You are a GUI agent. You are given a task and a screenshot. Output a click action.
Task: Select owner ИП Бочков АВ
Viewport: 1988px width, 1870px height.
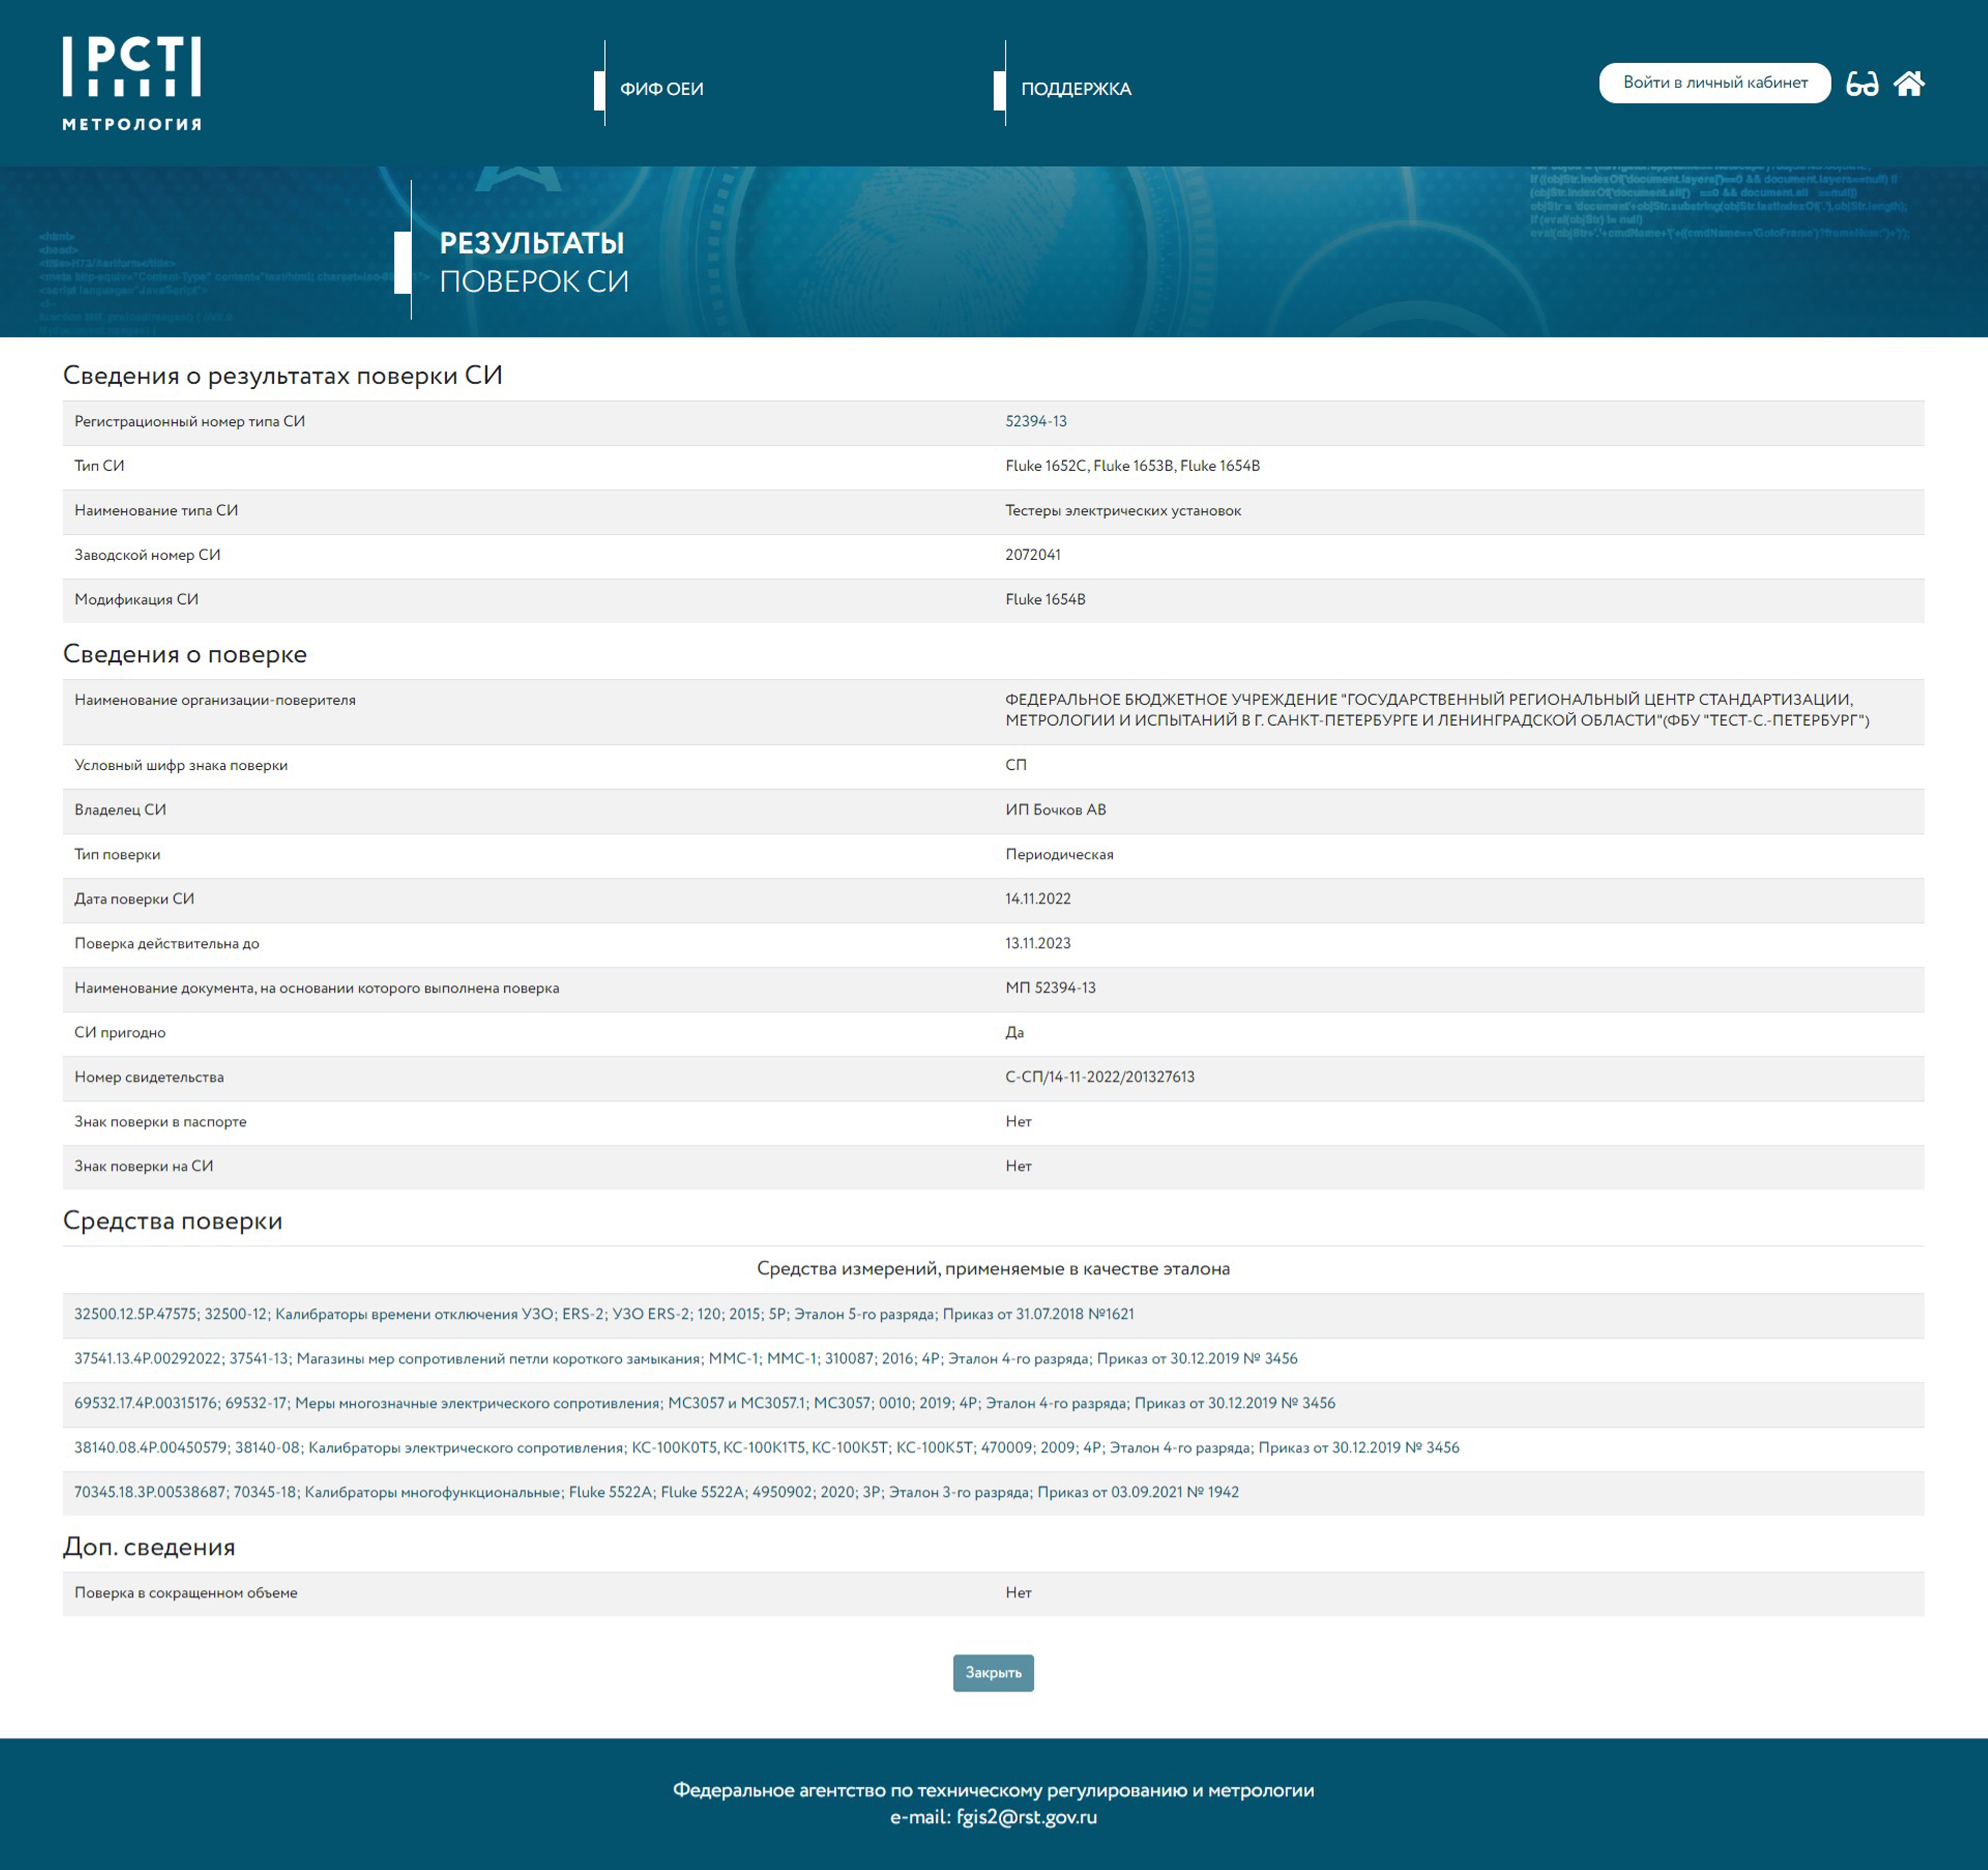pyautogui.click(x=1055, y=810)
